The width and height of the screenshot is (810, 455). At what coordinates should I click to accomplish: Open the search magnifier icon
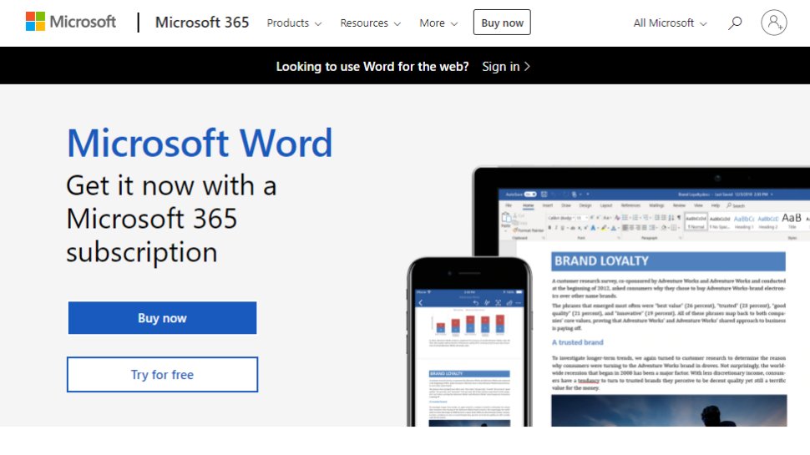(x=735, y=23)
